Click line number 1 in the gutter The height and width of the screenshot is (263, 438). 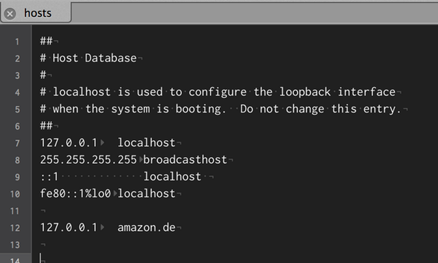click(x=17, y=41)
